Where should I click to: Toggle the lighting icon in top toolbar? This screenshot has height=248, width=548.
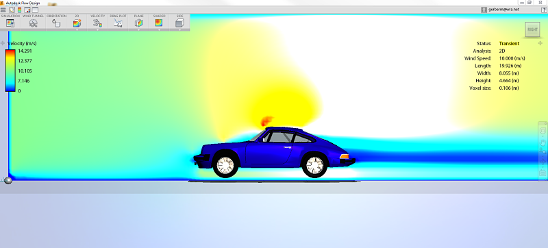[12, 10]
